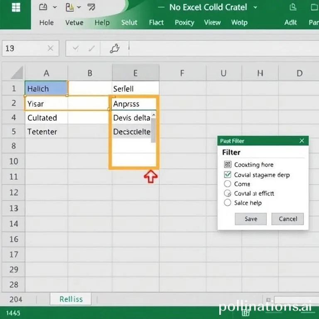Click the Cancel button in Filter dialog
319x319 pixels.
tap(287, 219)
